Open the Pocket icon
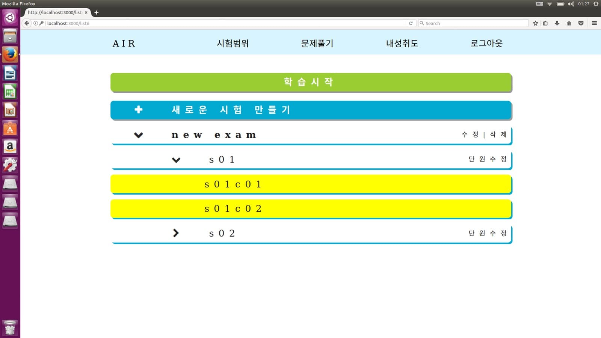Image resolution: width=601 pixels, height=338 pixels. 581,23
